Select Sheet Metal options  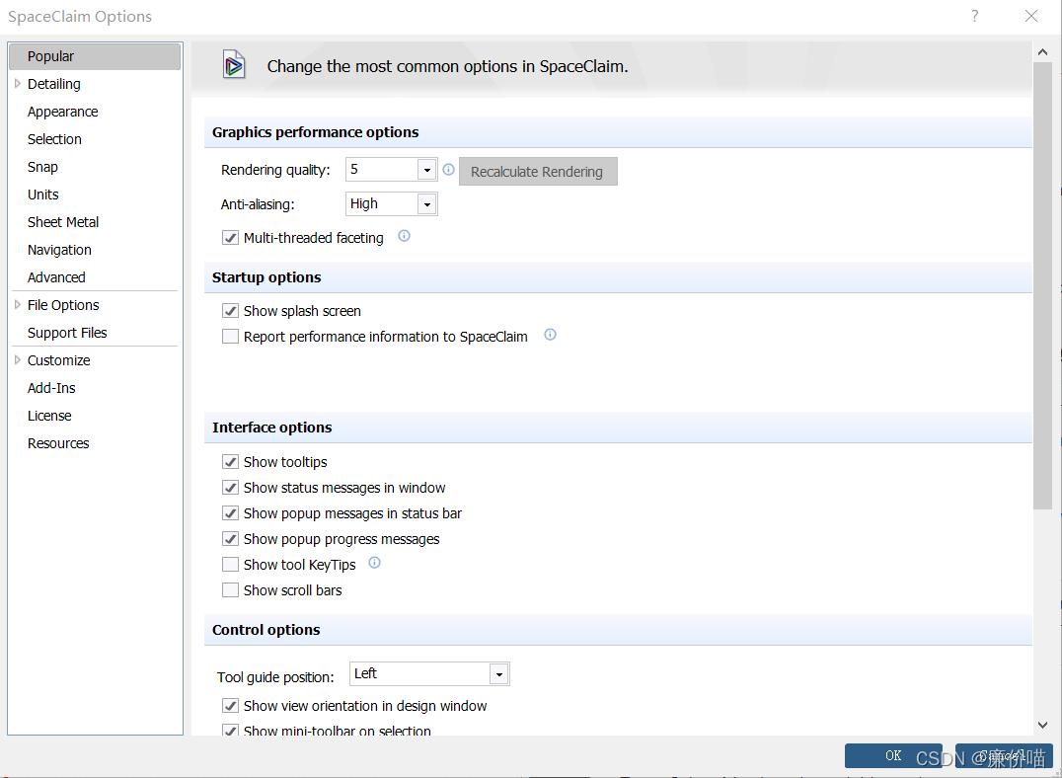click(x=63, y=222)
